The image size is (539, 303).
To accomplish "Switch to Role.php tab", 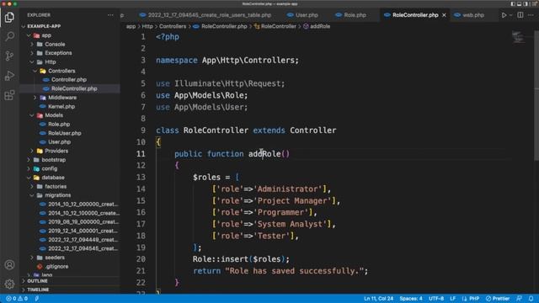I will coord(351,15).
